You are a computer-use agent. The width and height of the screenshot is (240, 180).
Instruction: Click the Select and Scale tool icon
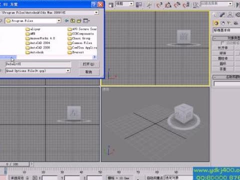110,5
